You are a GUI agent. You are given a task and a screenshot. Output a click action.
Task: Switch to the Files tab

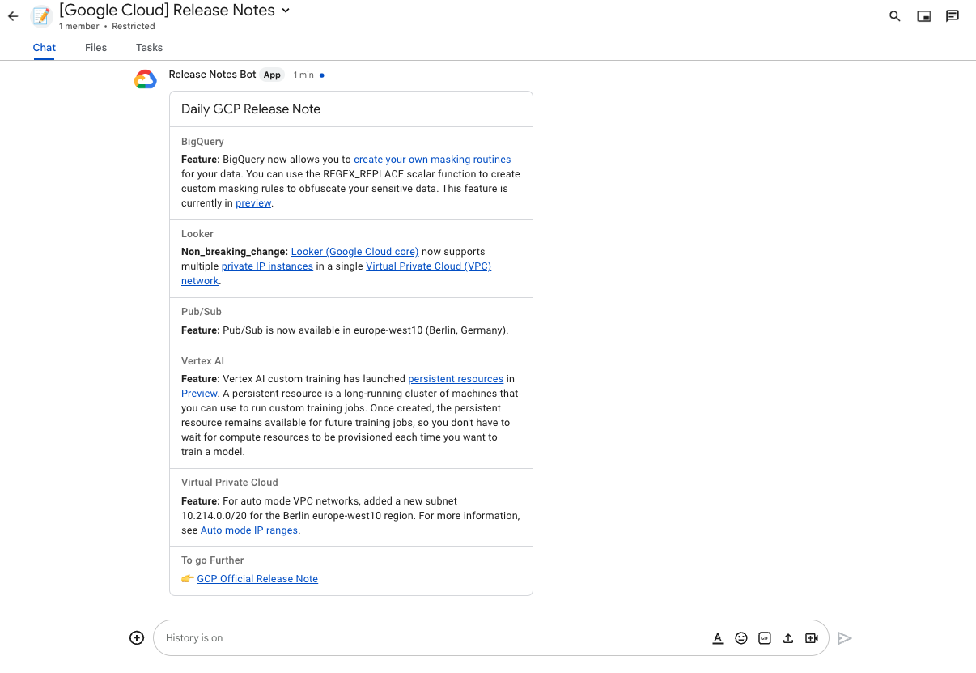[x=95, y=48]
